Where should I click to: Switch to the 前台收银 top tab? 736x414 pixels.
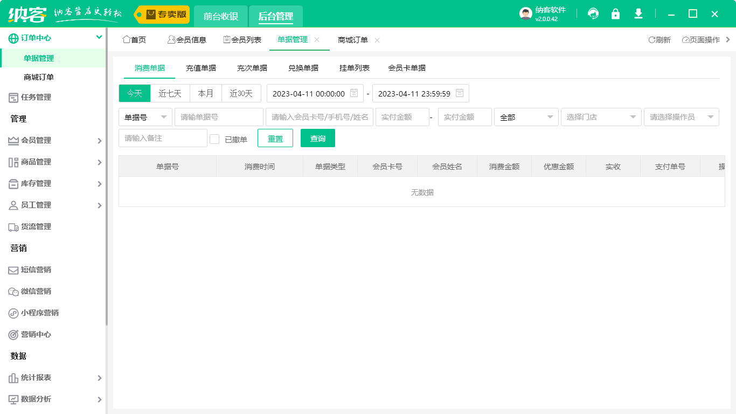[221, 16]
